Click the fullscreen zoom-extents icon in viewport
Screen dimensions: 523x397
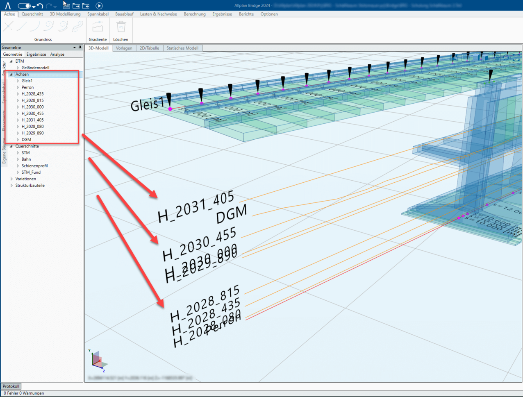point(516,57)
